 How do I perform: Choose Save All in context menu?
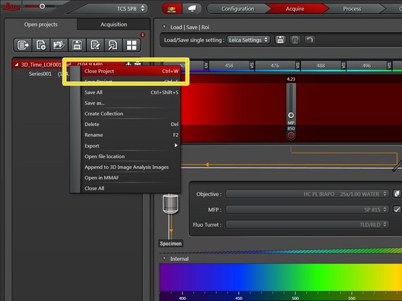[x=131, y=92]
